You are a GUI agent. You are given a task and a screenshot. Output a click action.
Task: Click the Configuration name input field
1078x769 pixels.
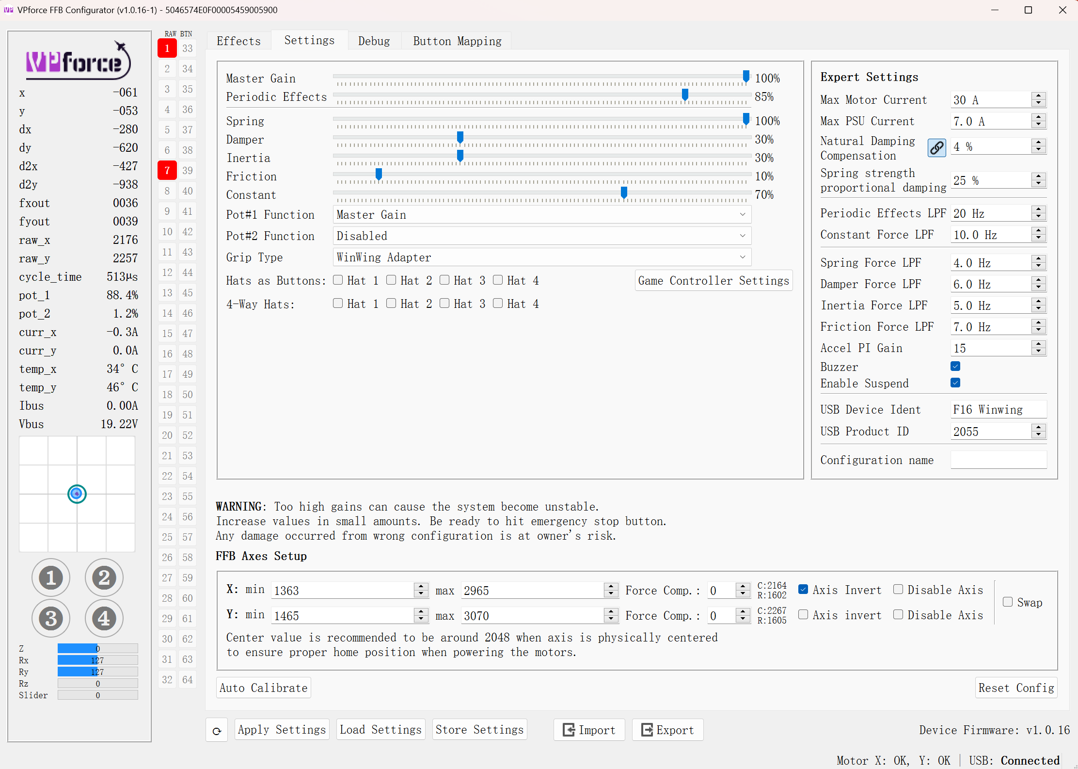pos(998,460)
